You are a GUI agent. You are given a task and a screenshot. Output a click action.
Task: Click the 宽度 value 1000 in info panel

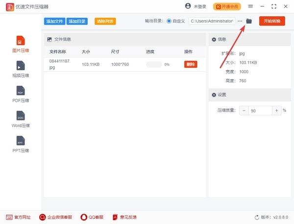coord(244,72)
